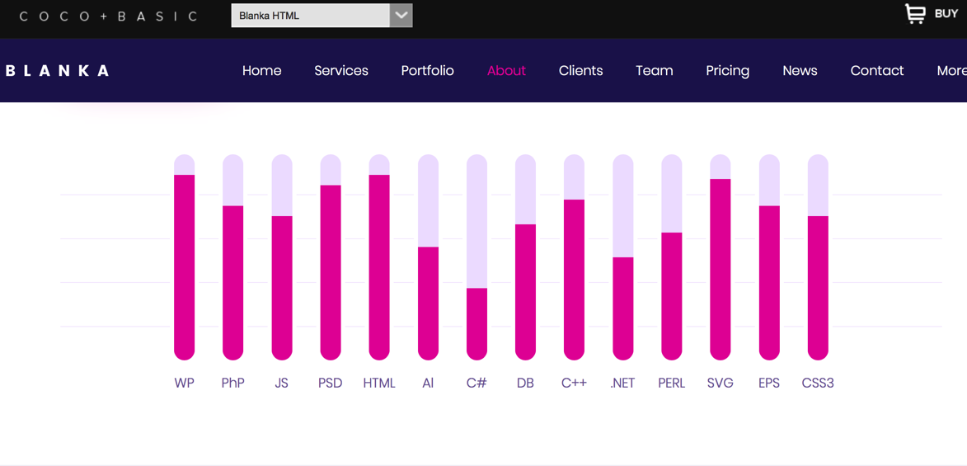Navigate to Portfolio section
Image resolution: width=967 pixels, height=466 pixels.
pos(427,70)
